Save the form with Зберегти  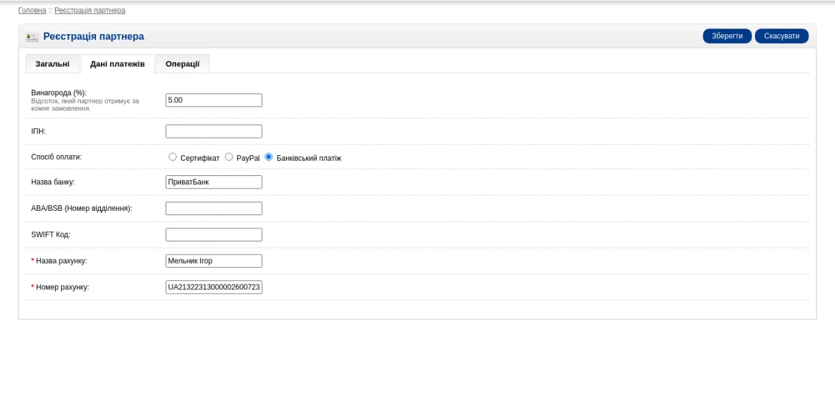pyautogui.click(x=727, y=36)
